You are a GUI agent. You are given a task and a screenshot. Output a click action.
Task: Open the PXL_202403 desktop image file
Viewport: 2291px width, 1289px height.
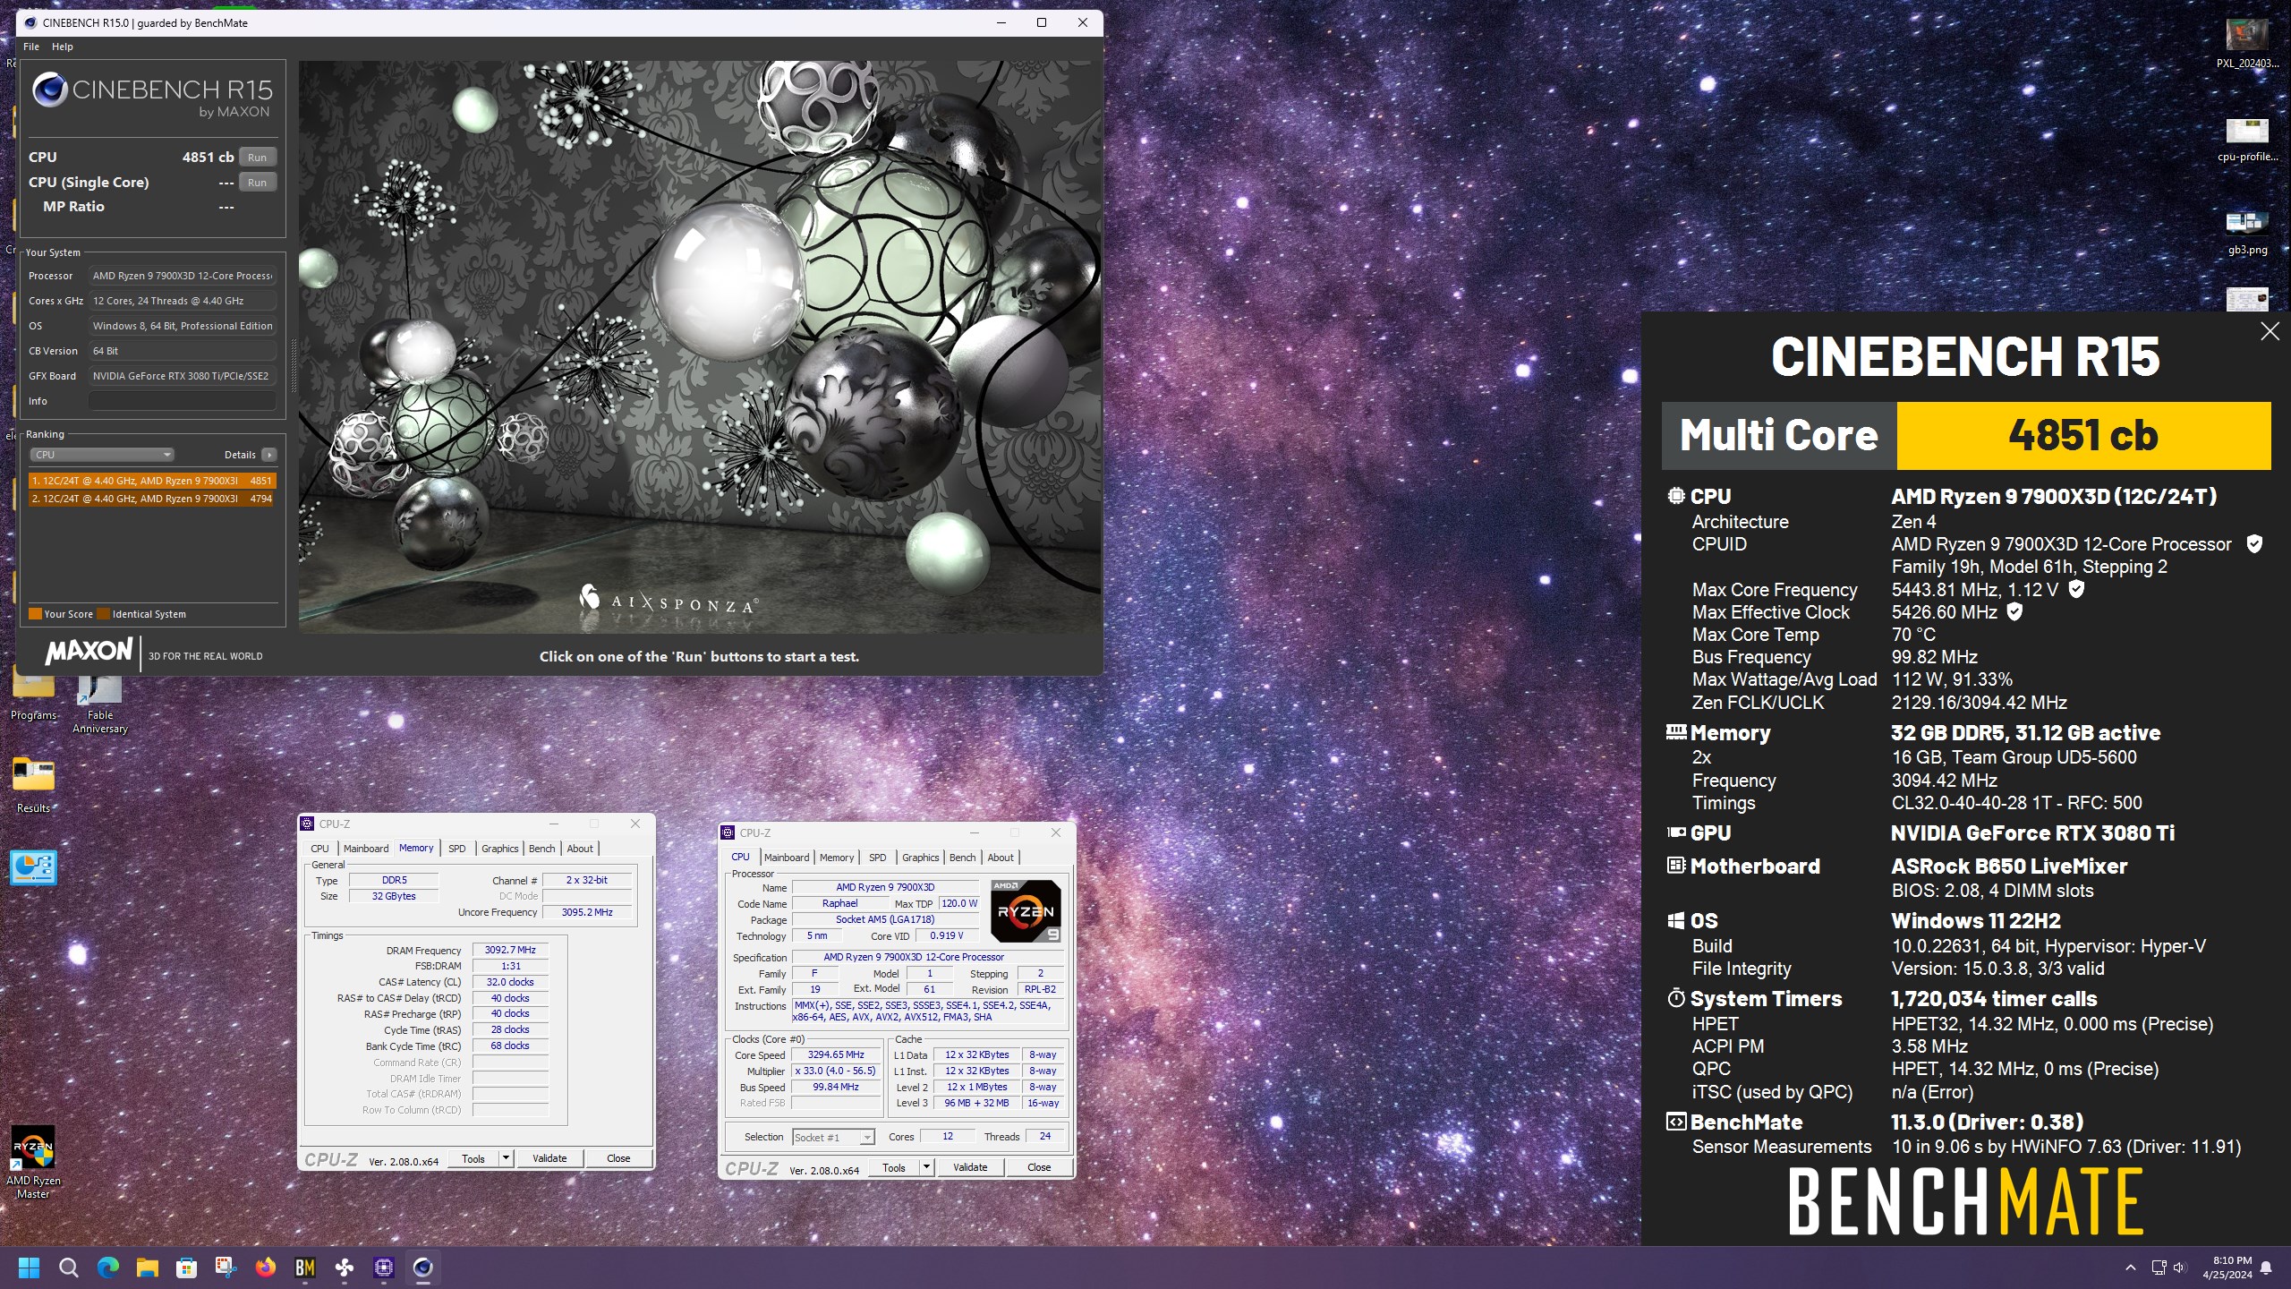(x=2247, y=43)
